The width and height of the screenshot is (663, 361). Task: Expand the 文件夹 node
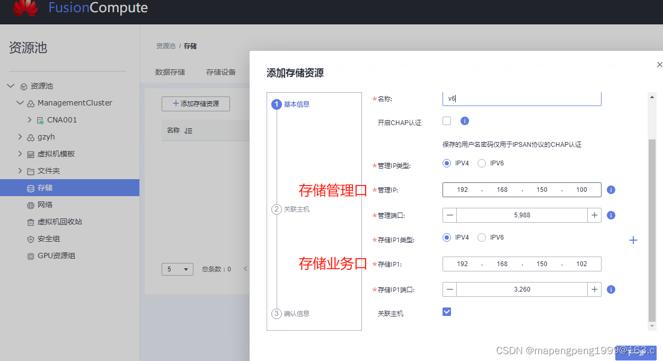click(x=20, y=171)
